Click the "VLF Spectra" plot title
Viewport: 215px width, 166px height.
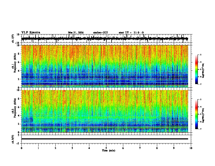click(31, 33)
